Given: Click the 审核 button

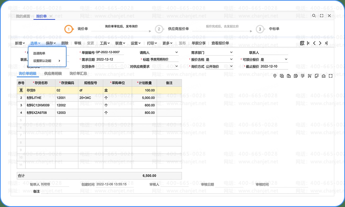Looking at the screenshot, I should (x=78, y=43).
